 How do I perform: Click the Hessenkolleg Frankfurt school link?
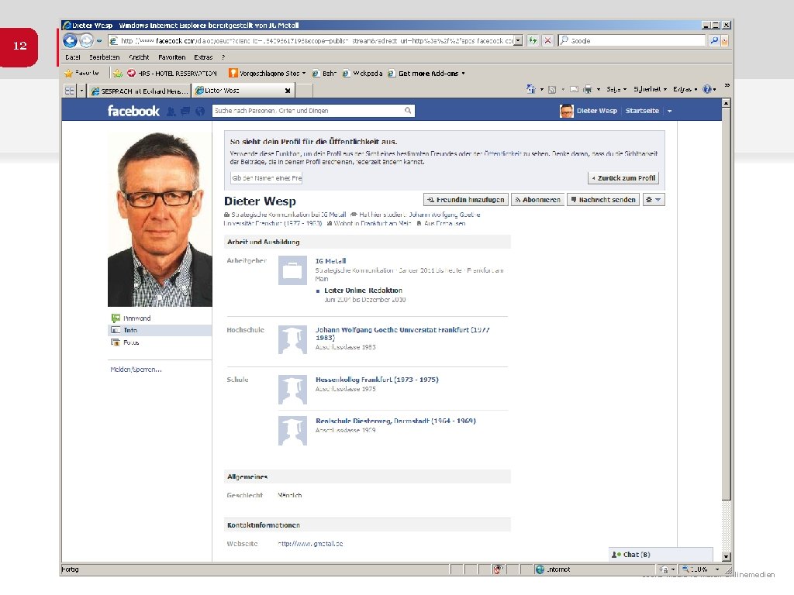[x=377, y=380]
